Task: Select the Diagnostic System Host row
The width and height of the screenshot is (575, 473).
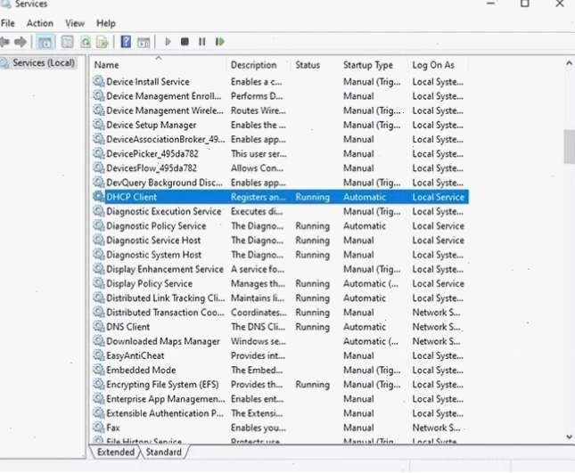Action: pos(281,255)
